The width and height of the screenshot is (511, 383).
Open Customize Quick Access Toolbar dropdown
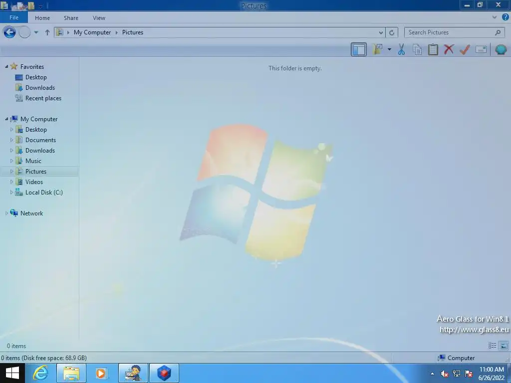click(x=41, y=6)
